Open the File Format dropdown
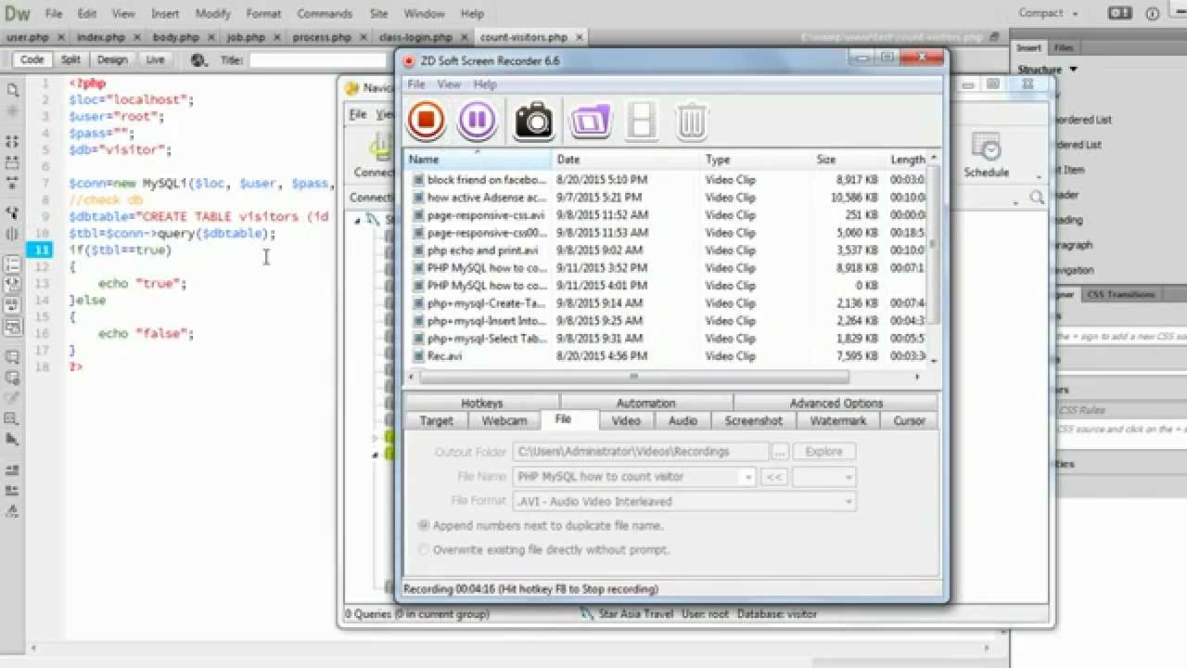Image resolution: width=1187 pixels, height=668 pixels. click(848, 502)
